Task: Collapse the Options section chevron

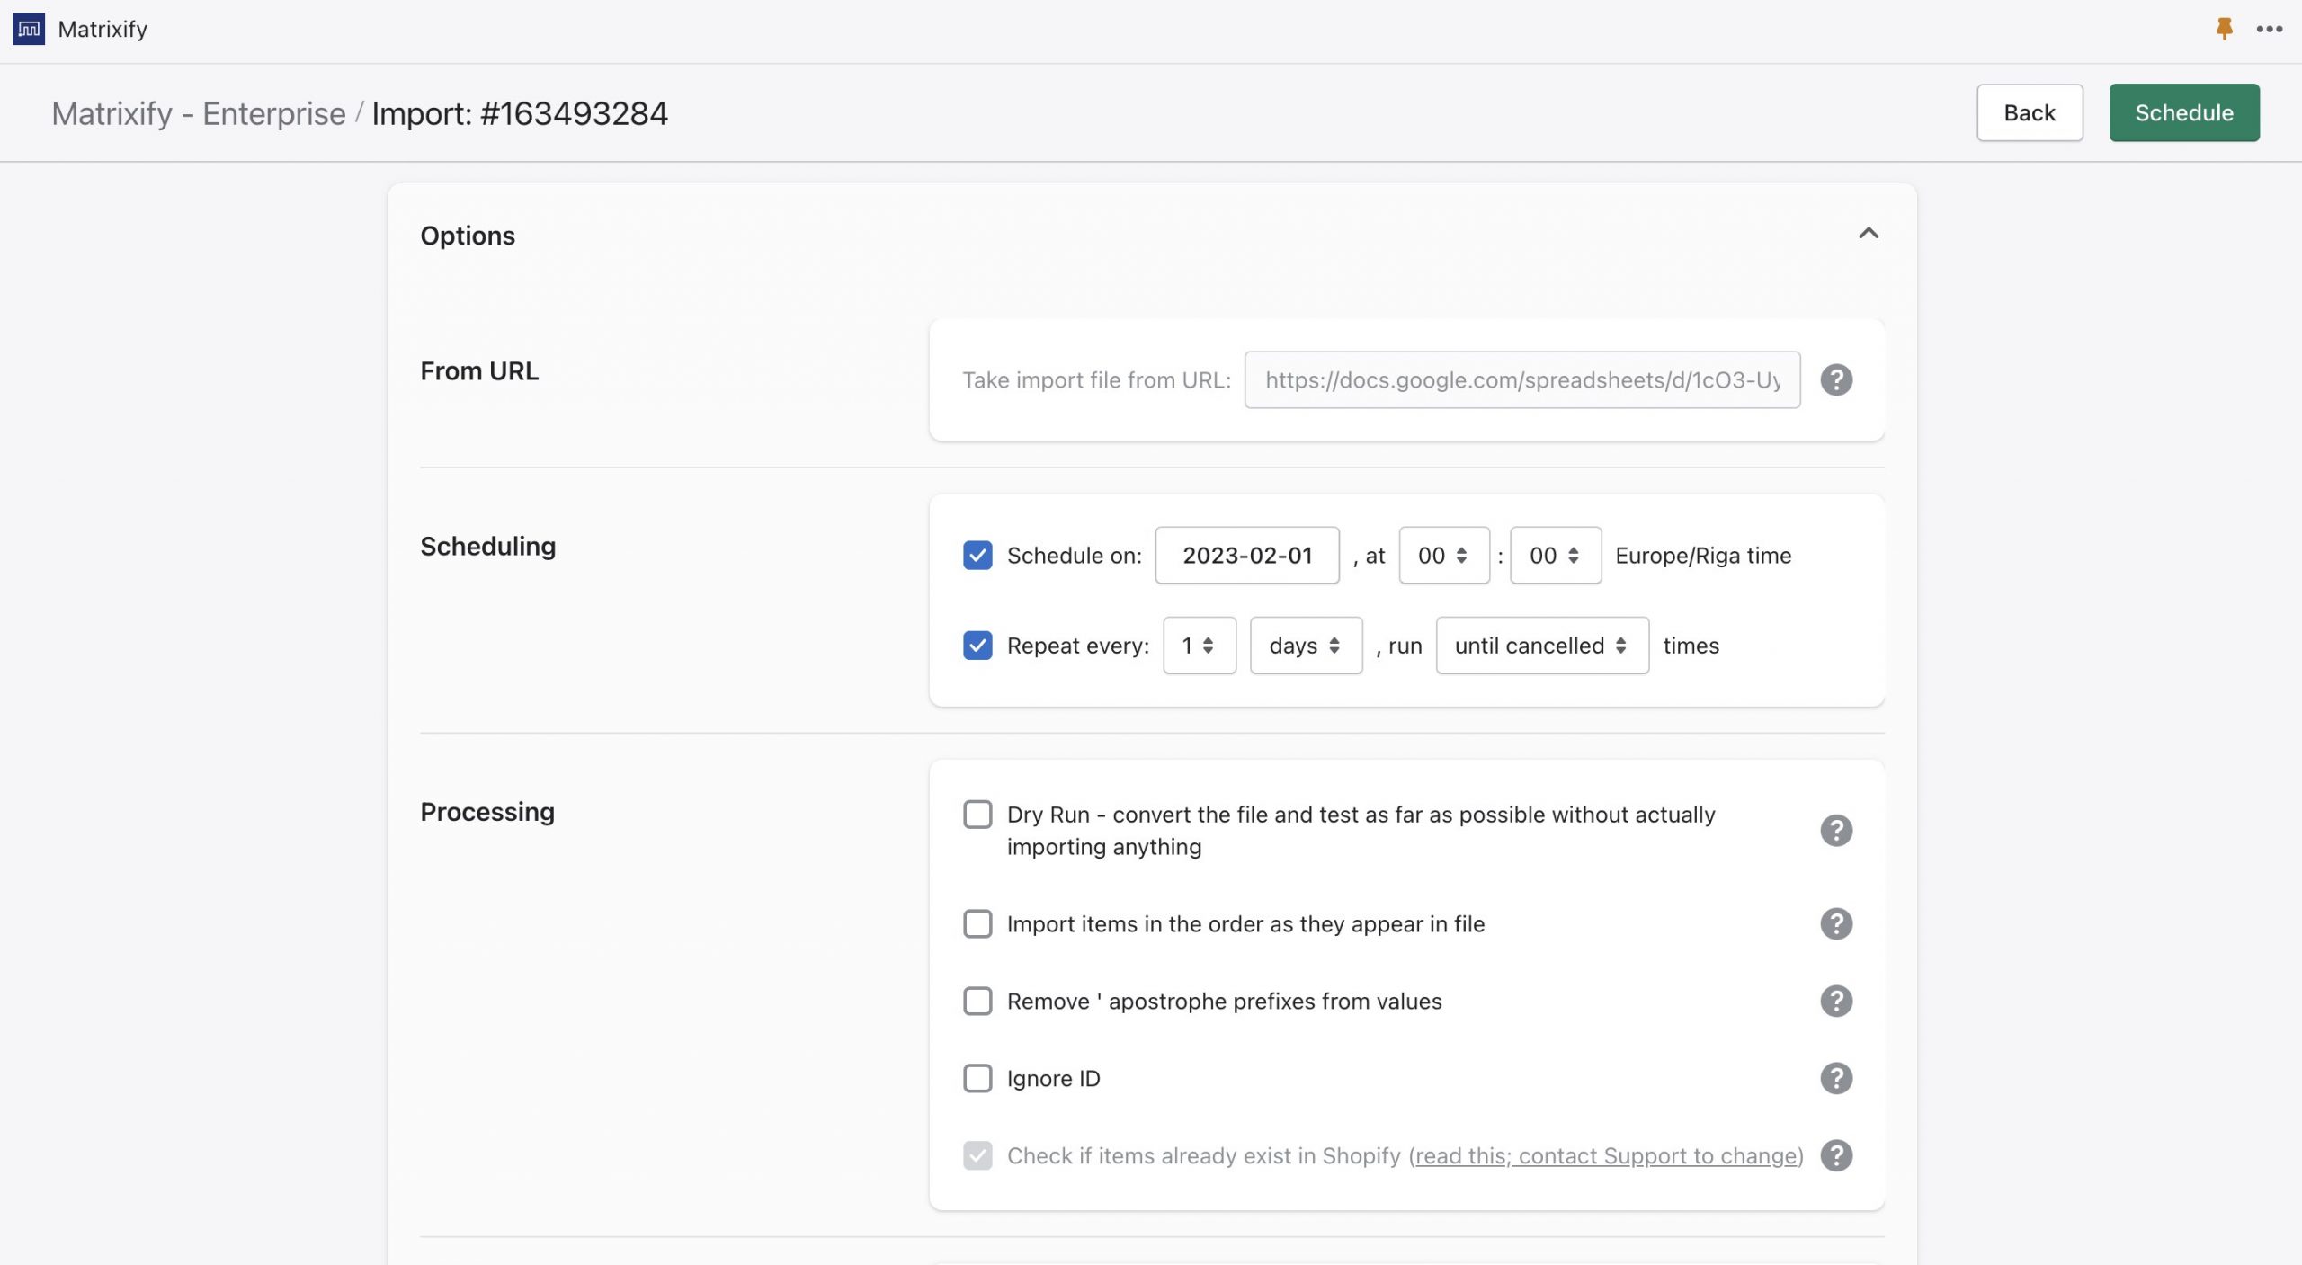Action: point(1868,234)
